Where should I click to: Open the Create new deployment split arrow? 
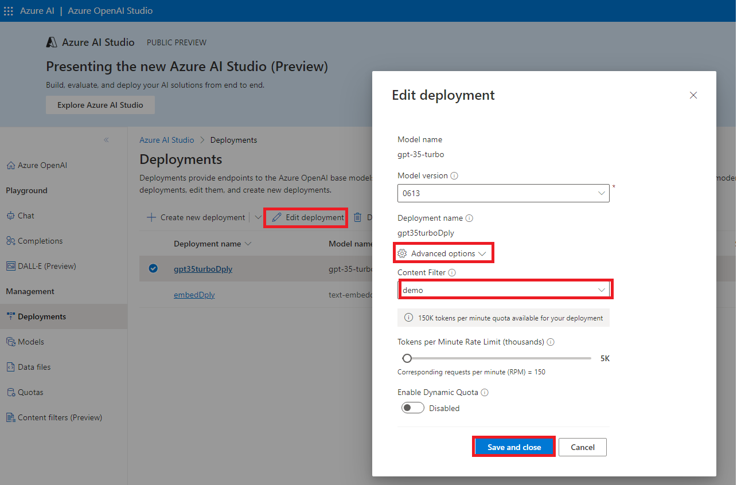coord(258,217)
